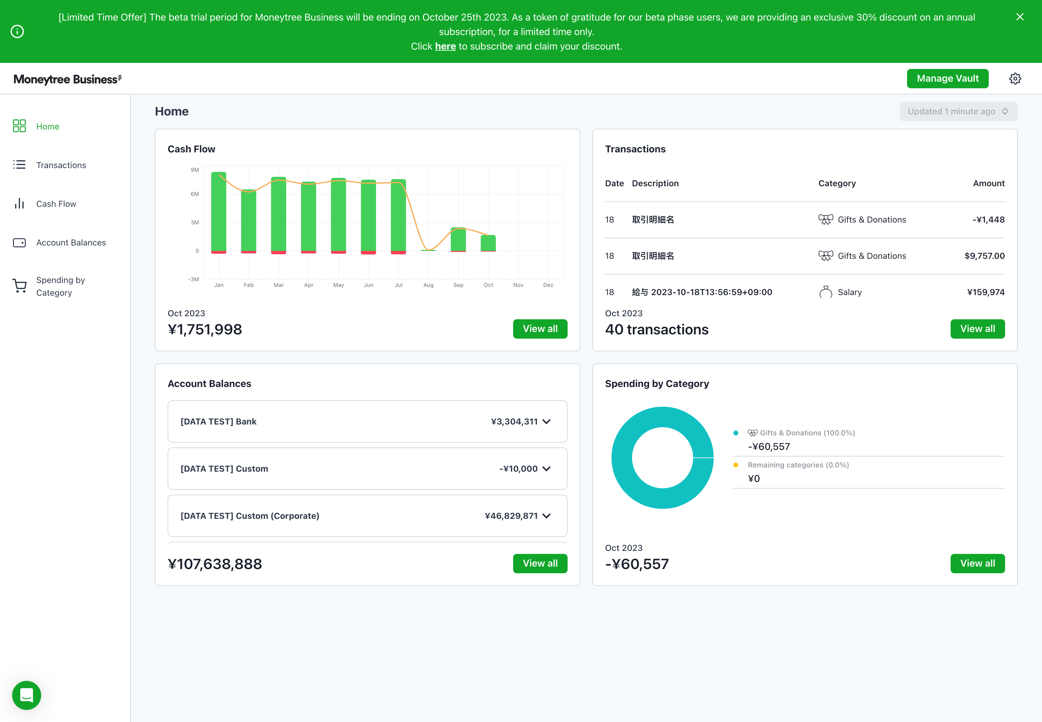The height and width of the screenshot is (722, 1042).
Task: Go to Home in the sidebar
Action: 48,126
